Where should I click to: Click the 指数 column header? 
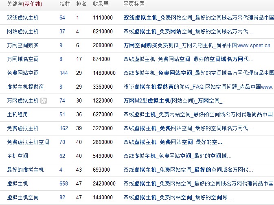point(65,4)
